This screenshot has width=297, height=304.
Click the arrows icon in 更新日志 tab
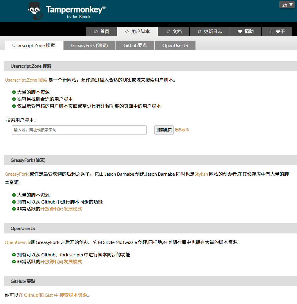(x=200, y=32)
